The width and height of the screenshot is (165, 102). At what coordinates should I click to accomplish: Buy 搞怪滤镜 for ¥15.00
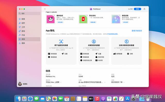click(126, 22)
